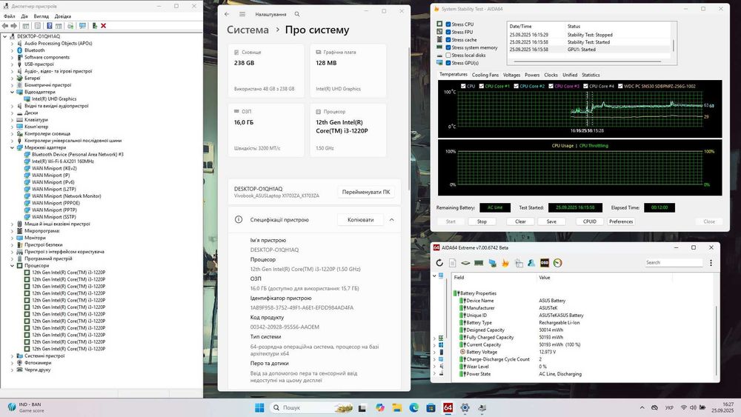Screen dimensions: 741x417
Task: Switch to Statistics tab
Action: tap(591, 75)
